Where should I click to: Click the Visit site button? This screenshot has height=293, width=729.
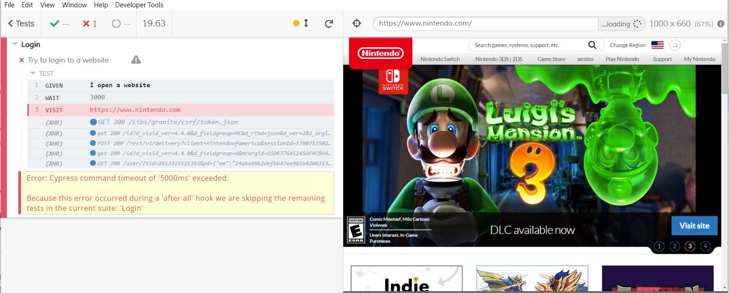pyautogui.click(x=694, y=225)
